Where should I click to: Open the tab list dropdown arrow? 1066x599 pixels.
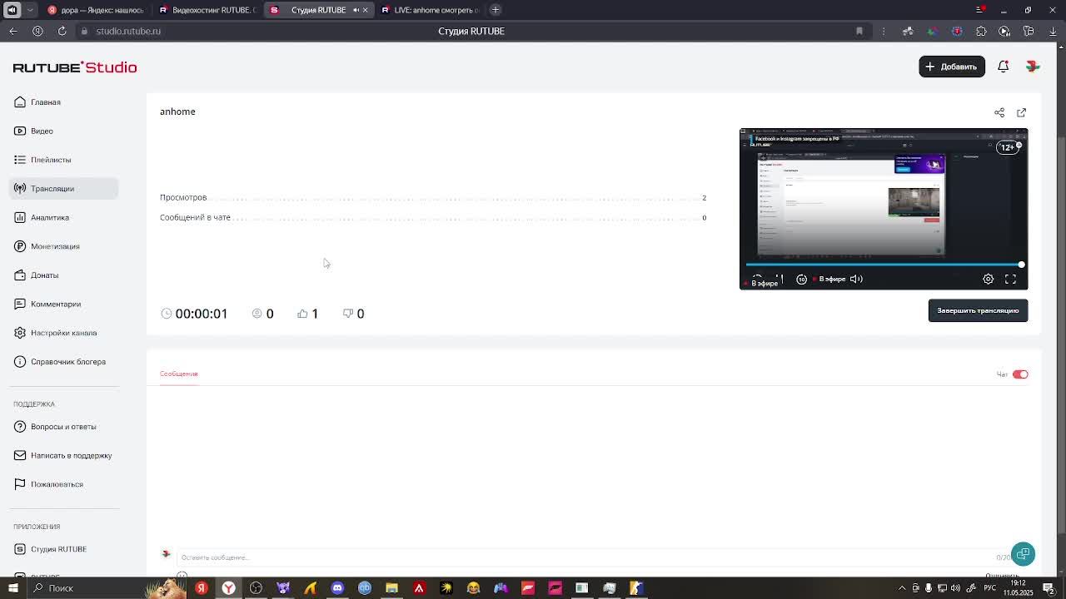pos(30,10)
